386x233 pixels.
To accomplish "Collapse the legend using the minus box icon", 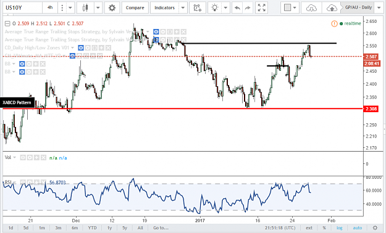I will [7, 23].
